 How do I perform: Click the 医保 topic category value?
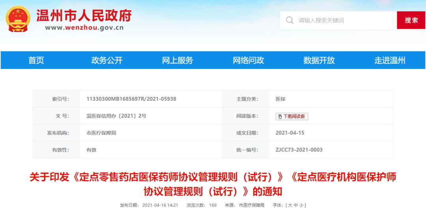tap(281, 99)
